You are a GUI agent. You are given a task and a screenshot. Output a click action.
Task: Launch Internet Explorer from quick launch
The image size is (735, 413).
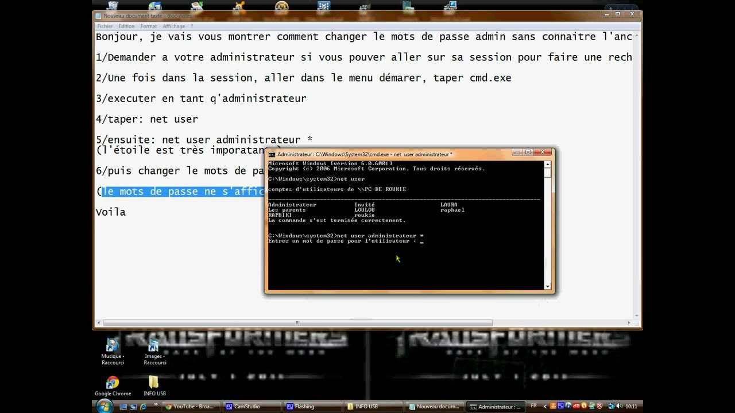coord(142,407)
